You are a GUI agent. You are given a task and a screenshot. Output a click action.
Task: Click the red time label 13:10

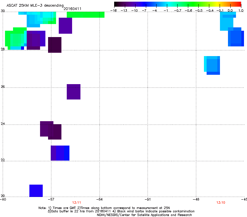(221, 203)
